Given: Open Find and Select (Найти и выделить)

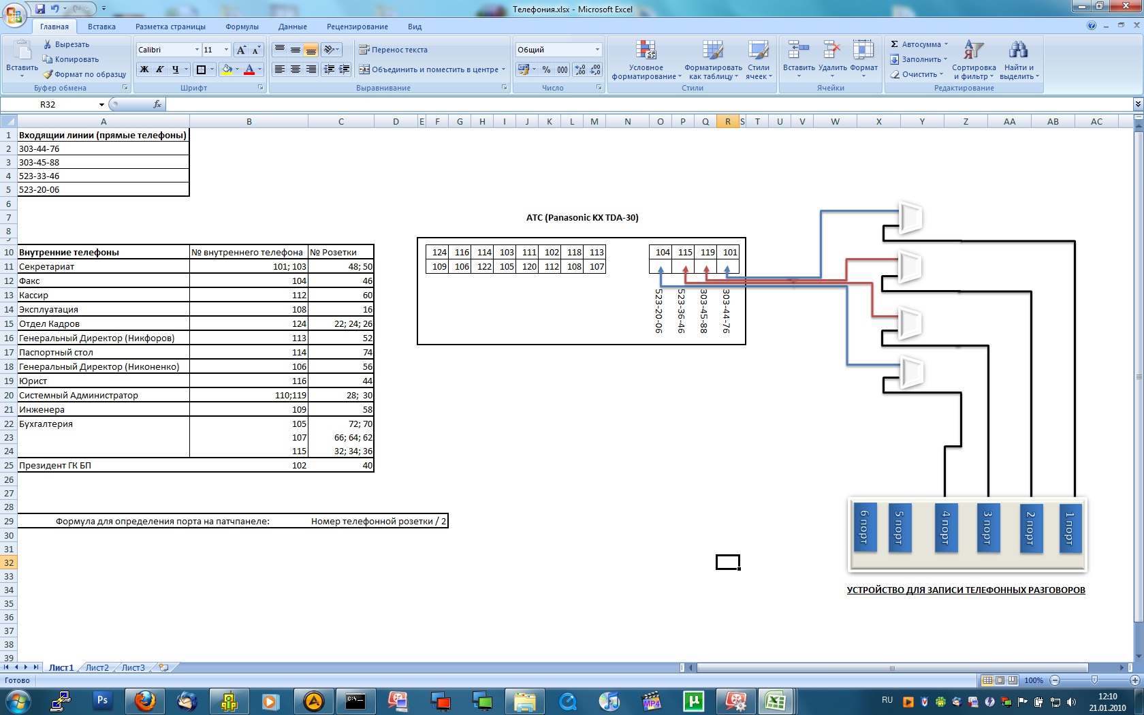Looking at the screenshot, I should pyautogui.click(x=1019, y=60).
